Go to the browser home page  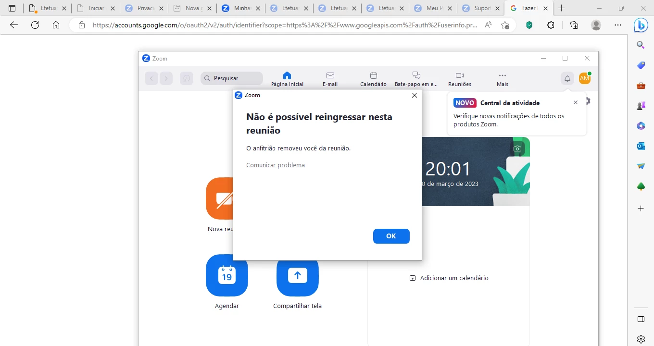(56, 25)
